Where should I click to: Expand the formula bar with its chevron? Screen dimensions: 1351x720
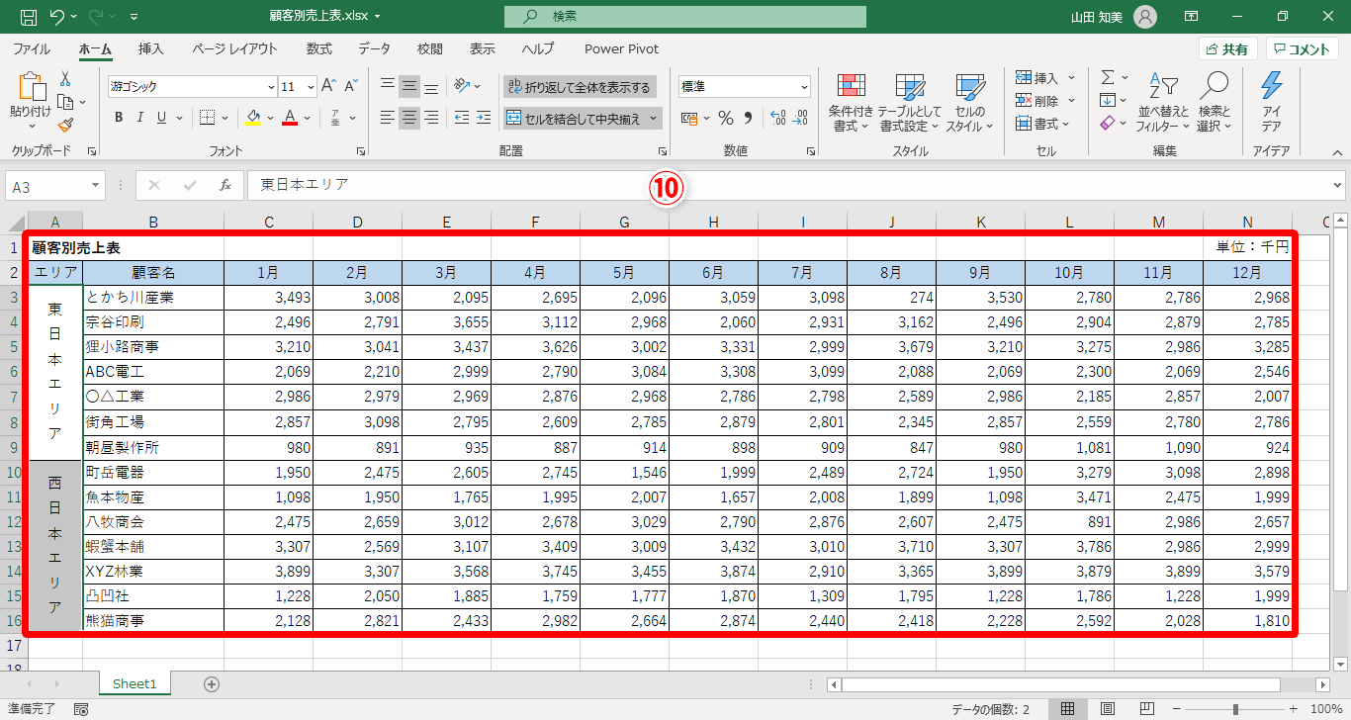point(1337,185)
